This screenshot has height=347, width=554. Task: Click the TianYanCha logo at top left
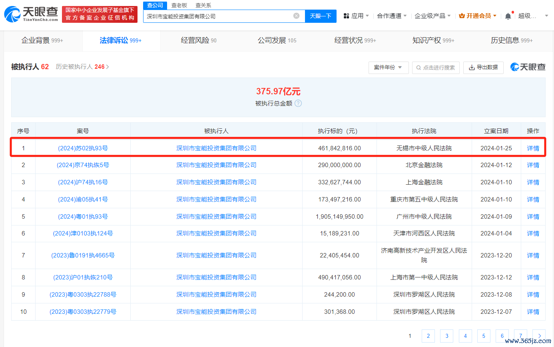point(31,14)
